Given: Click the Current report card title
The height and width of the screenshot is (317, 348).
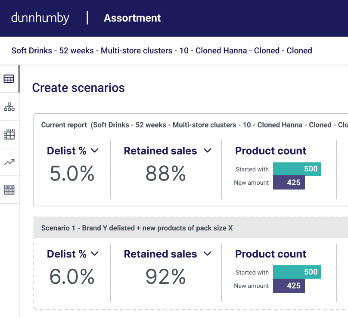Looking at the screenshot, I should pos(64,125).
